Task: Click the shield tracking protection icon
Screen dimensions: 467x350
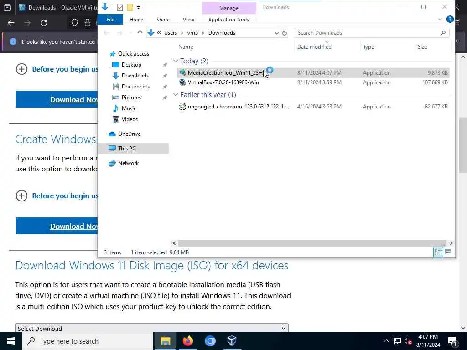Action: point(75,23)
